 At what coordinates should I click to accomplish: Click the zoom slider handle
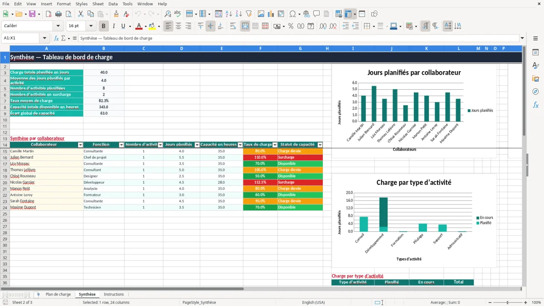[x=508, y=302]
